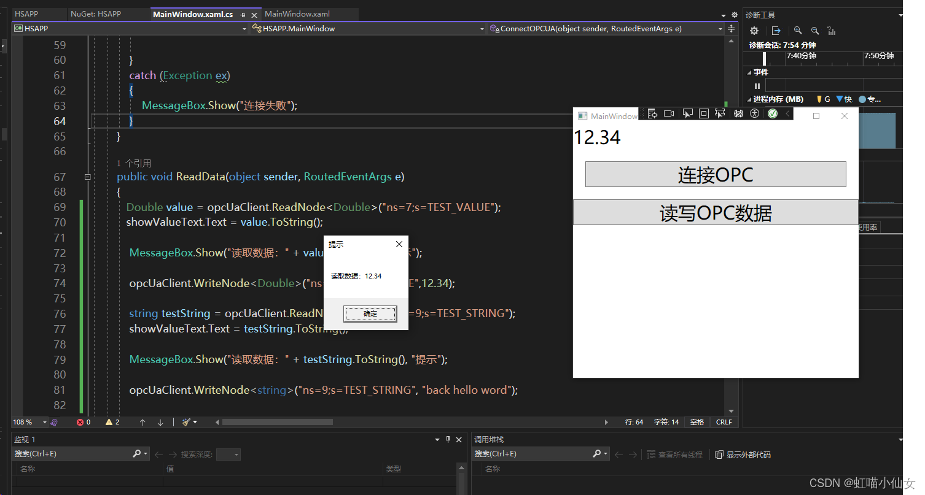Screen dimensions: 925x495
Task: Click 显示外部代码 in call stack
Action: coord(743,455)
